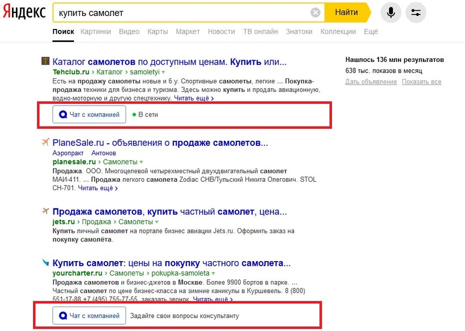Expand the dropdown arrow next to samoletyi
The image size is (465, 331).
click(x=163, y=72)
